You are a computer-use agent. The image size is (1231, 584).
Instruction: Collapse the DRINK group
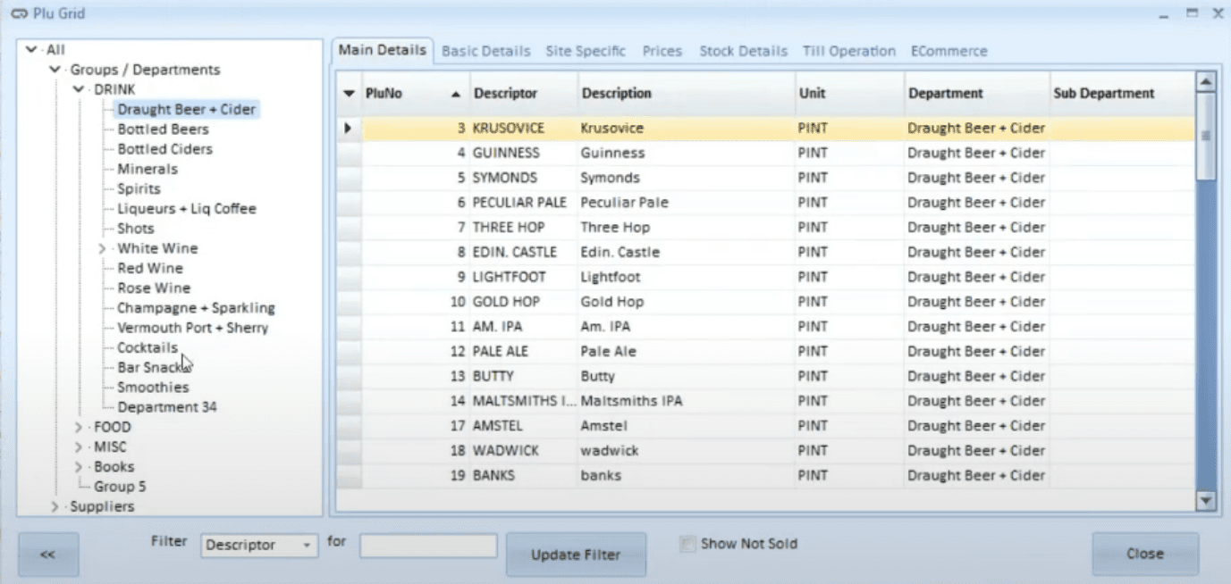point(79,88)
